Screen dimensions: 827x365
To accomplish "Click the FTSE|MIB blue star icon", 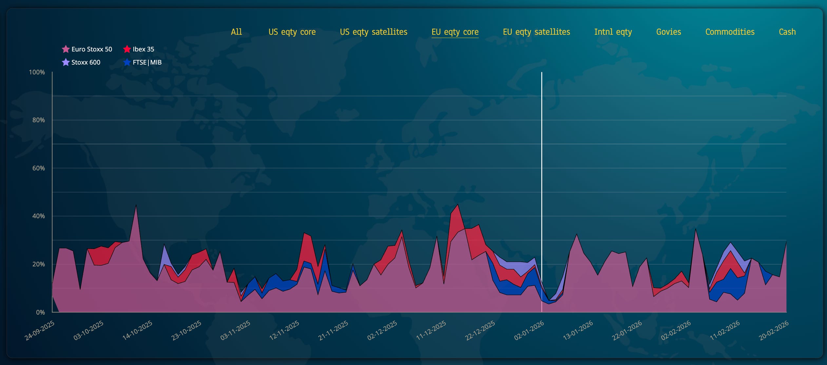I will (x=127, y=62).
